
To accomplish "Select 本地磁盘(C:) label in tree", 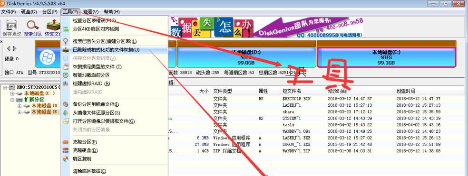I will [39, 93].
